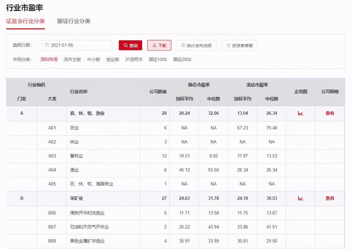Click the red 查询 search button
This screenshot has height=249, width=353.
pos(130,45)
